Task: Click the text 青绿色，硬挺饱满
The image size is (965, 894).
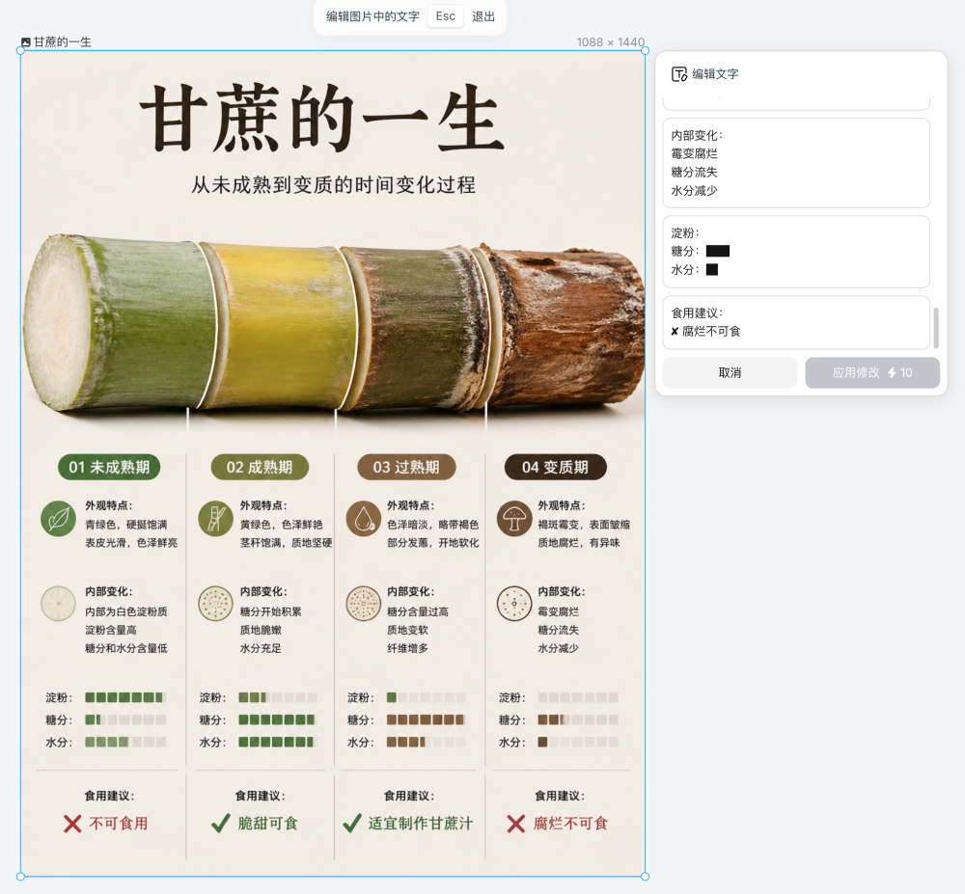Action: tap(126, 525)
